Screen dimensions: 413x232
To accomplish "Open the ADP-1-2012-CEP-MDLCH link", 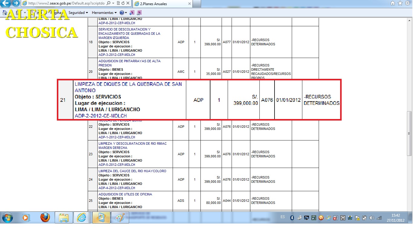I will [117, 137].
